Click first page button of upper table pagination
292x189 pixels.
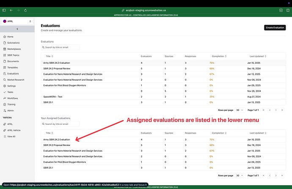pyautogui.click(x=264, y=110)
